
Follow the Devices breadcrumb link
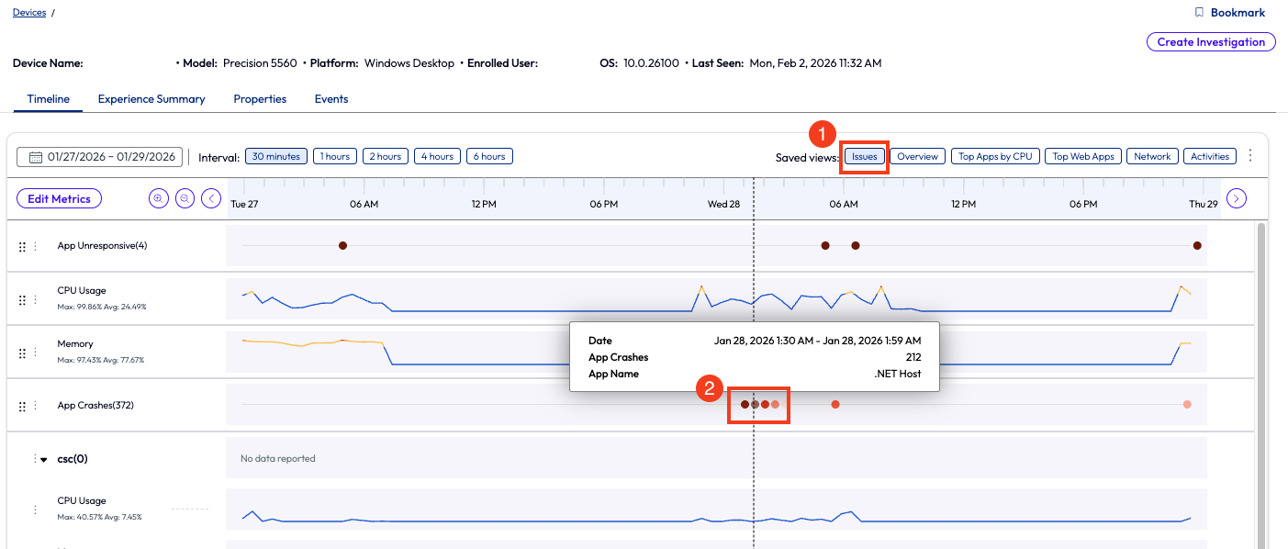point(29,13)
